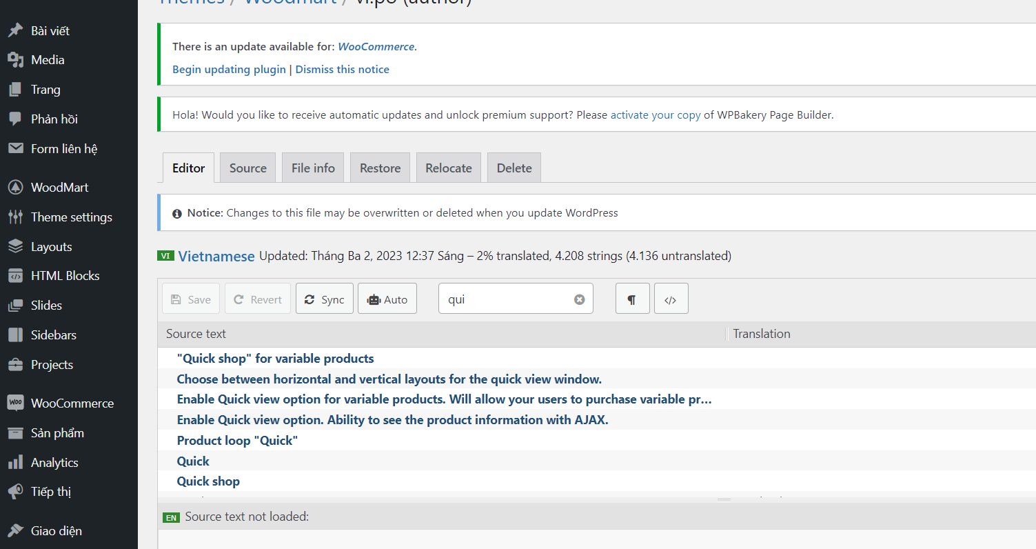Open the Relocate tab
Viewport: 1036px width, 549px height.
[x=448, y=168]
